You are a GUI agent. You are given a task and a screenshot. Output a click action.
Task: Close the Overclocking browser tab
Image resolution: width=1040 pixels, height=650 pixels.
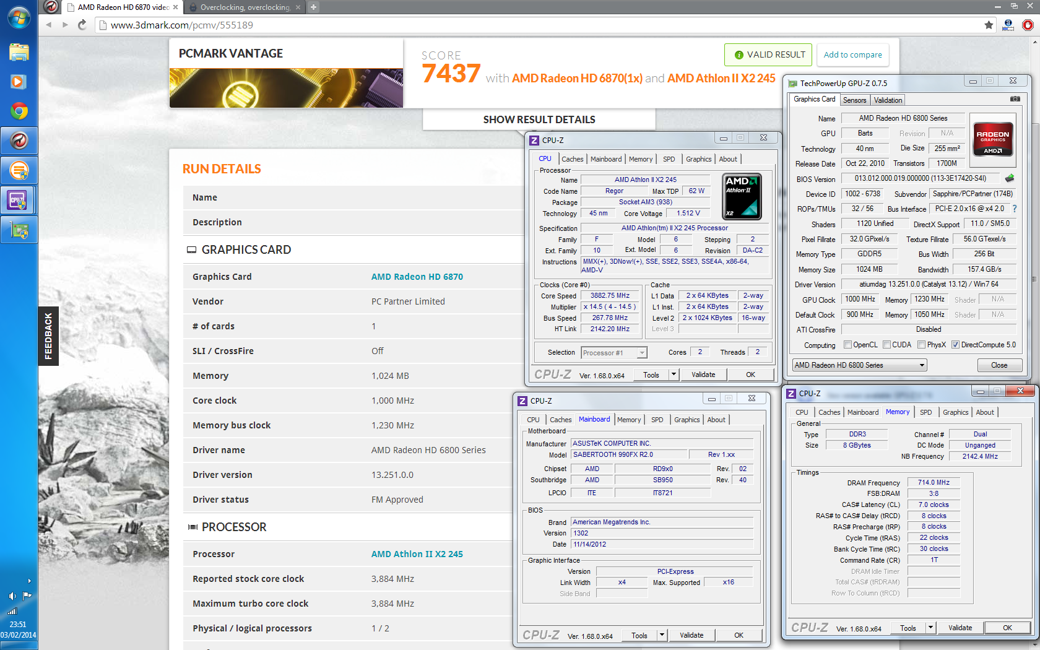coord(298,7)
